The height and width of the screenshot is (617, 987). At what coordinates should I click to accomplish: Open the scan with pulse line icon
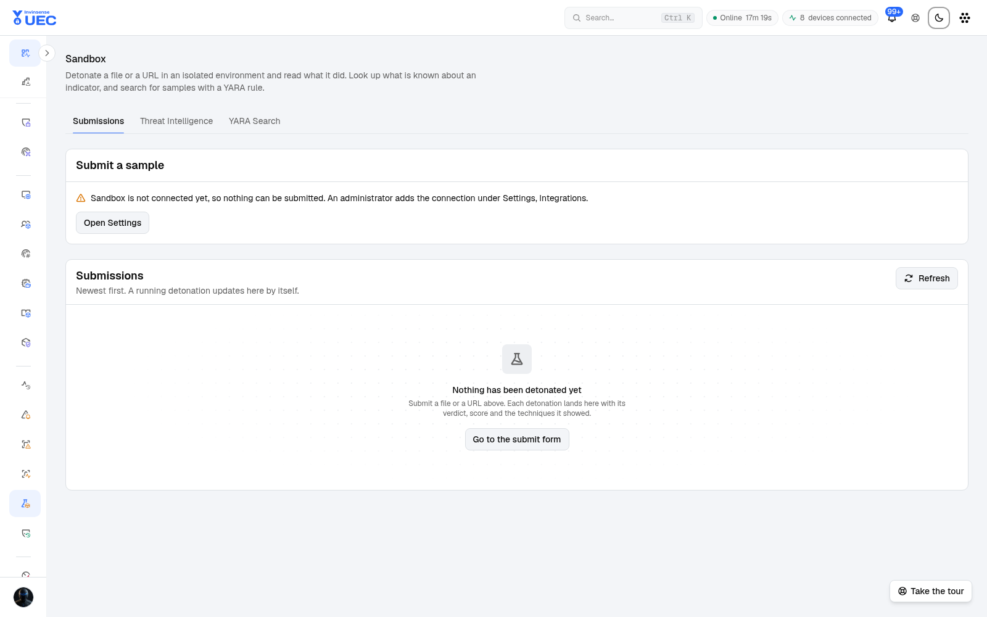tap(25, 474)
